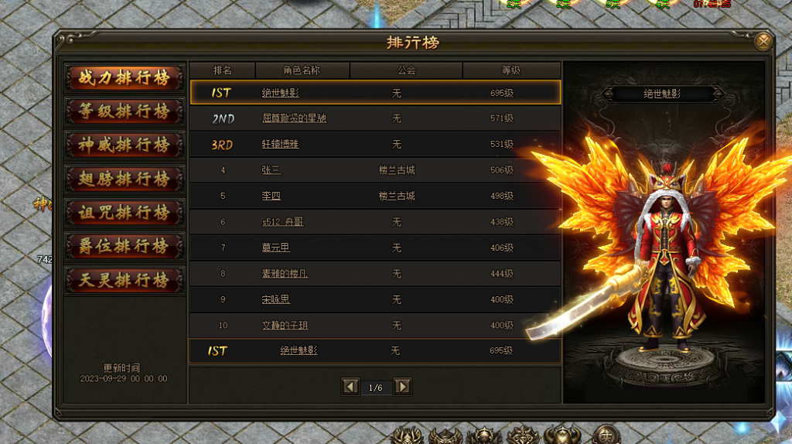
Task: Open 诅咒排行榜 ranking list
Action: click(125, 213)
